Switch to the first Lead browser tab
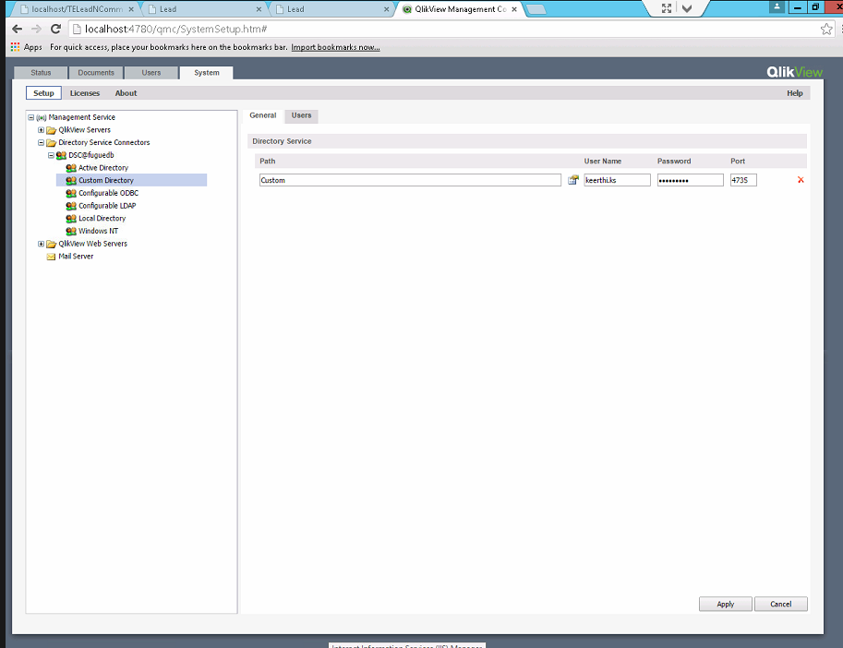The height and width of the screenshot is (648, 843). click(x=204, y=9)
